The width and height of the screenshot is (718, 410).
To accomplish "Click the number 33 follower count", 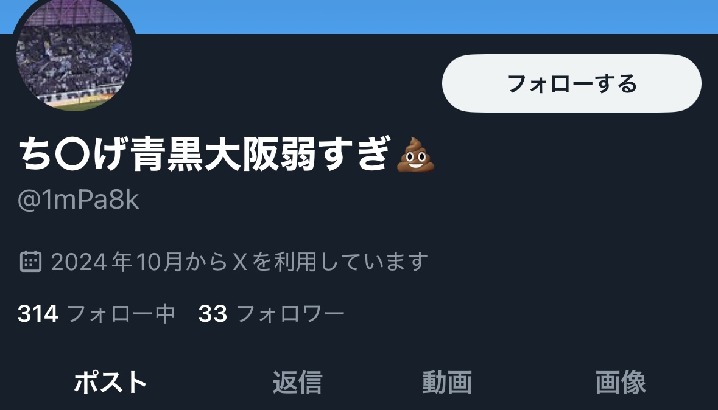I will pyautogui.click(x=213, y=314).
